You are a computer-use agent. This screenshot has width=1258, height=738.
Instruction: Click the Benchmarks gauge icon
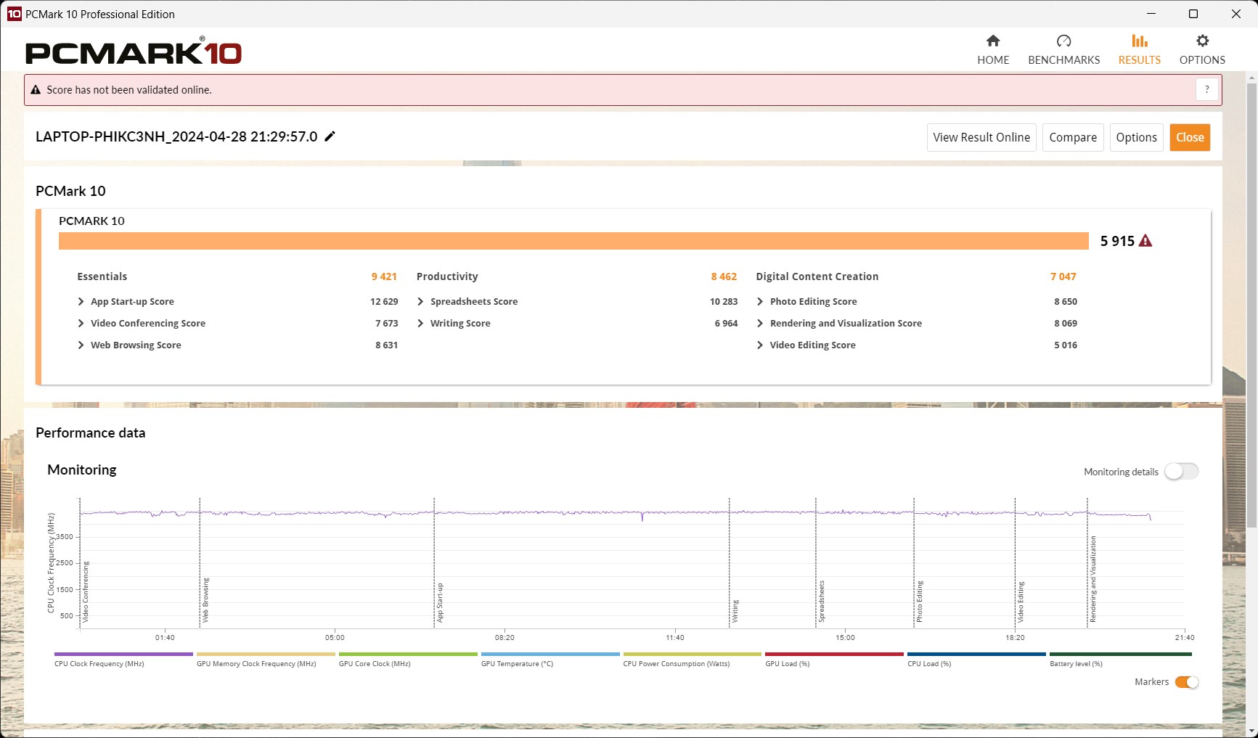(1063, 41)
